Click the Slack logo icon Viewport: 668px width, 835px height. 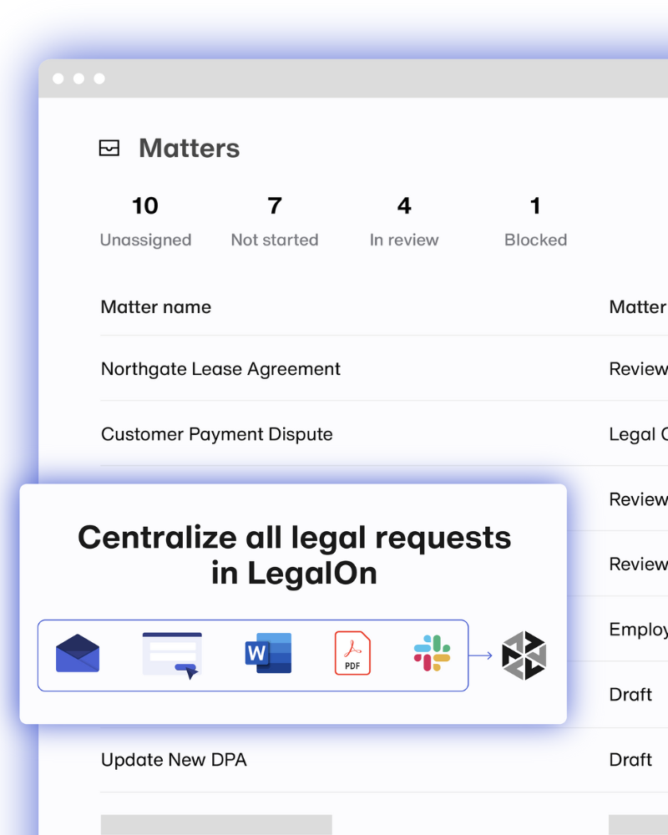pyautogui.click(x=432, y=653)
